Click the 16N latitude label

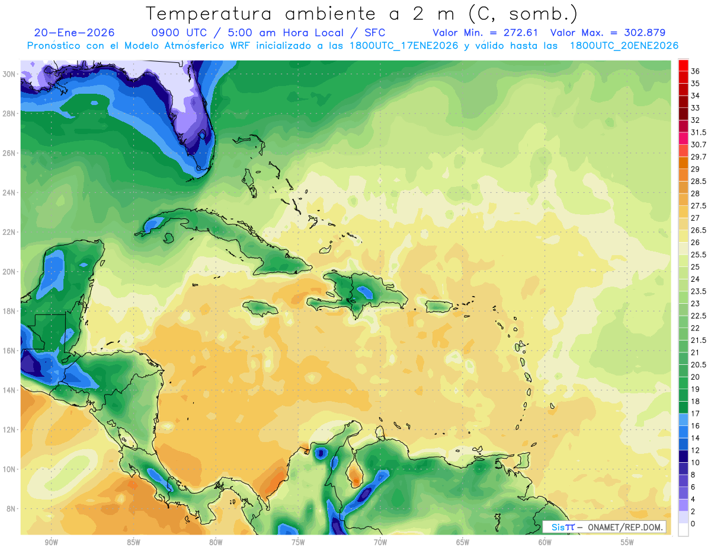click(9, 351)
